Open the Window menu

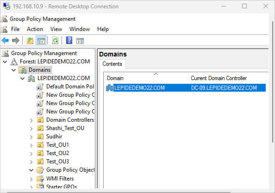[80, 29]
